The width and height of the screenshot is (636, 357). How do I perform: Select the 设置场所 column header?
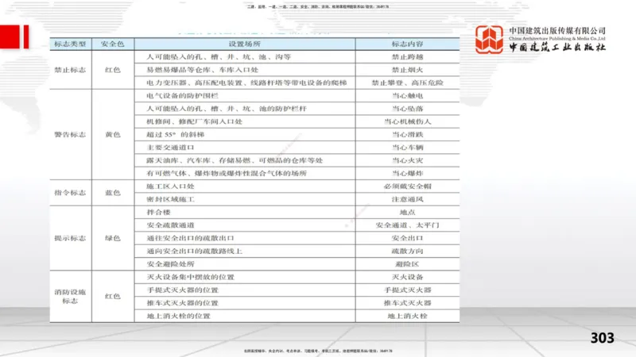tap(245, 44)
